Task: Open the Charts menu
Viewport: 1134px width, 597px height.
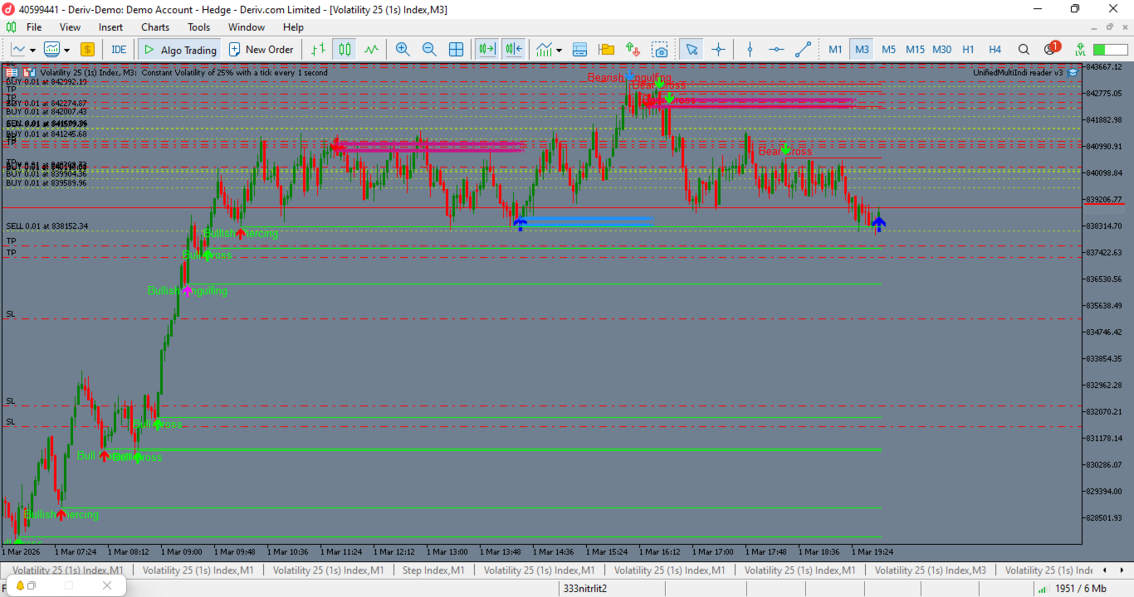Action: (155, 27)
